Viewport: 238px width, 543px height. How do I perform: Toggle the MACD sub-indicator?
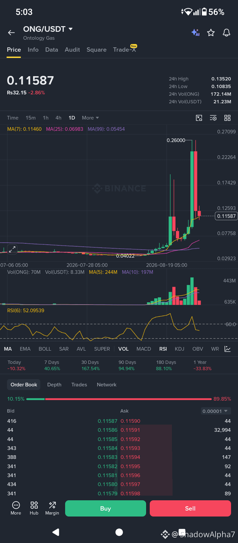click(144, 349)
